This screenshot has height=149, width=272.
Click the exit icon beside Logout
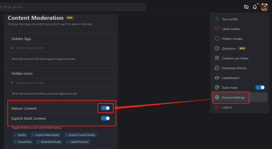tap(217, 107)
